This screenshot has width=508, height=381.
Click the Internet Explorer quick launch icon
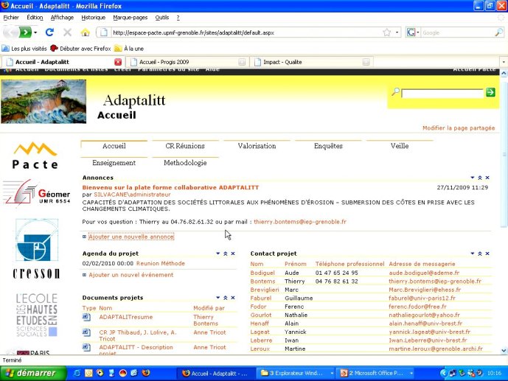[x=77, y=373]
